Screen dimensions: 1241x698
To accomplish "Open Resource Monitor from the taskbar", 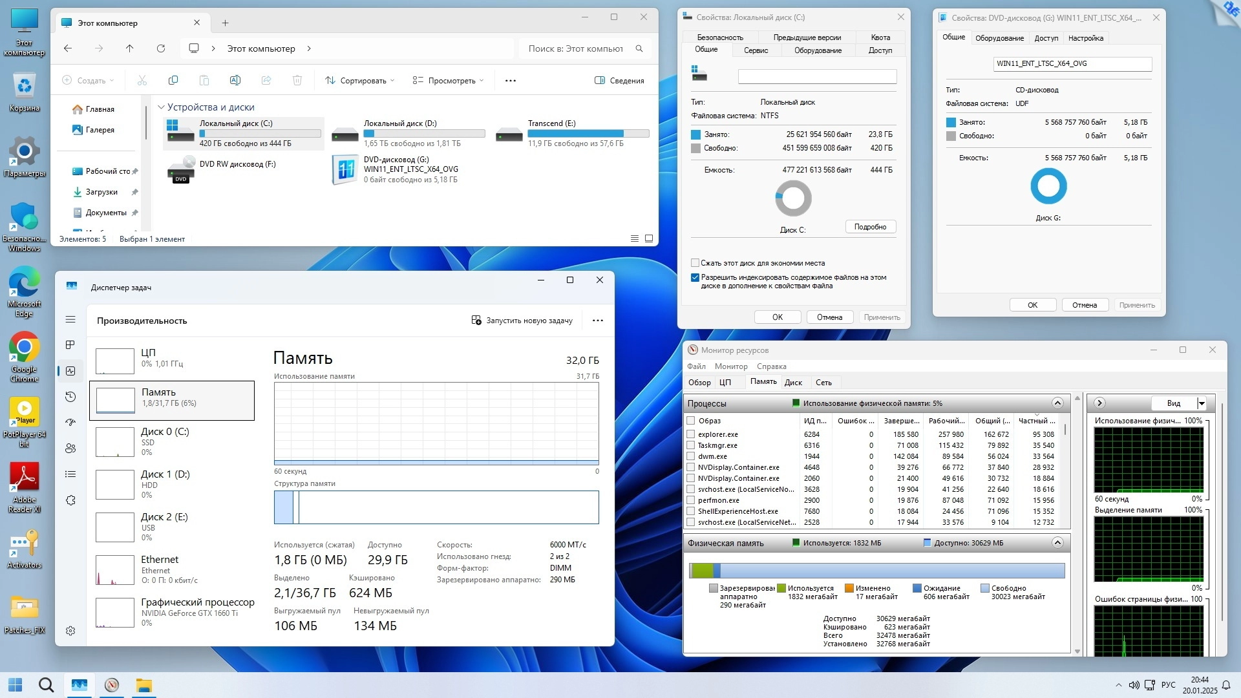I will coord(112,685).
